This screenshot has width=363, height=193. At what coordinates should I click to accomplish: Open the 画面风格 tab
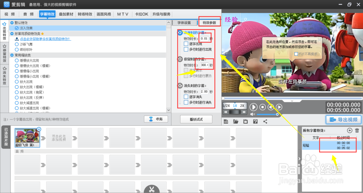(104, 14)
